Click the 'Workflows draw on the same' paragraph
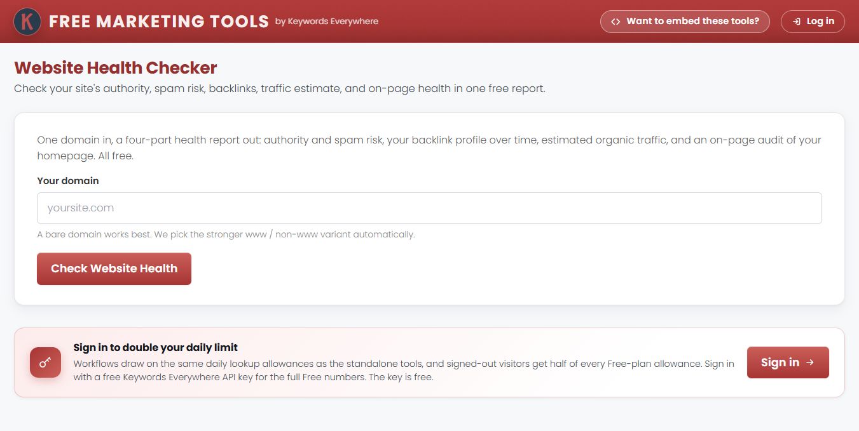The height and width of the screenshot is (431, 859). click(x=404, y=371)
